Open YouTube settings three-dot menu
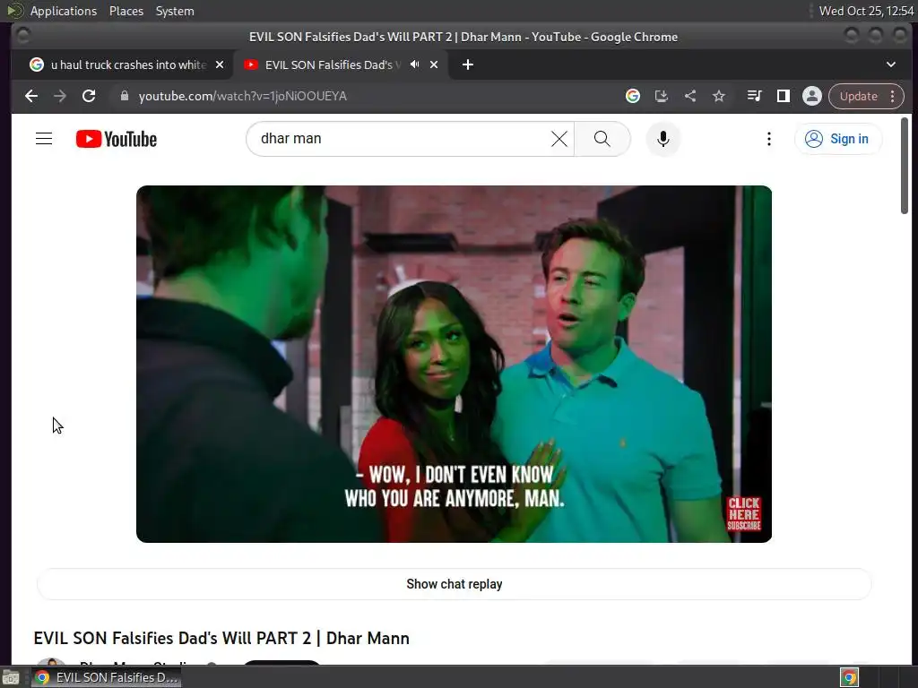Image resolution: width=918 pixels, height=688 pixels. [x=768, y=139]
